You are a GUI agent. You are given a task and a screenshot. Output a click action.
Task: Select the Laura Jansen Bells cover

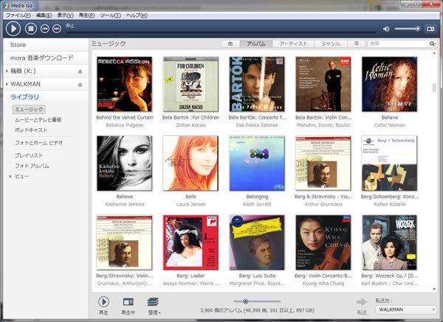click(190, 164)
